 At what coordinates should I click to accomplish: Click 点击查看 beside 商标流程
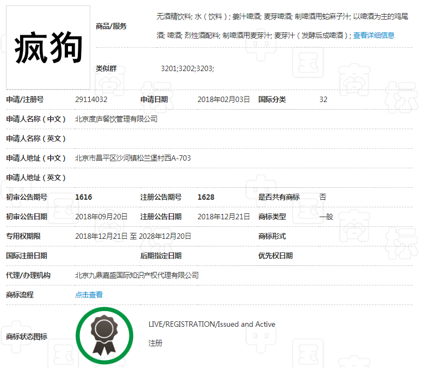click(89, 295)
